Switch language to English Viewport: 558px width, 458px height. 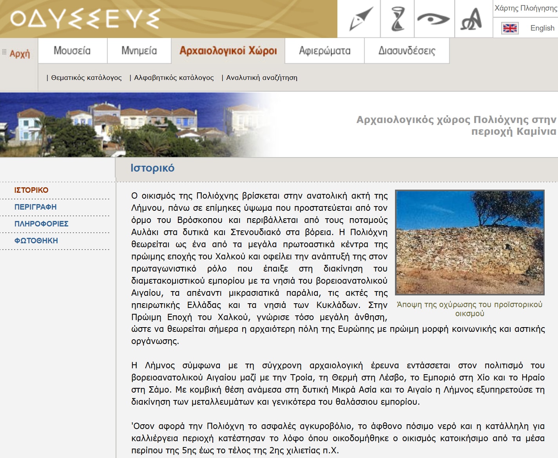coord(542,28)
